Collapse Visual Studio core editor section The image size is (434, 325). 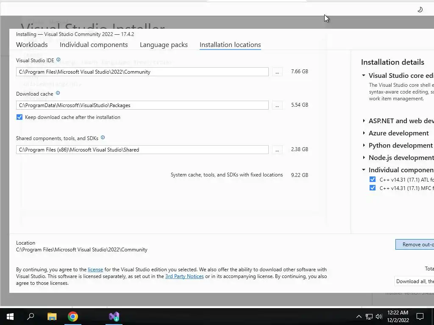pos(364,75)
